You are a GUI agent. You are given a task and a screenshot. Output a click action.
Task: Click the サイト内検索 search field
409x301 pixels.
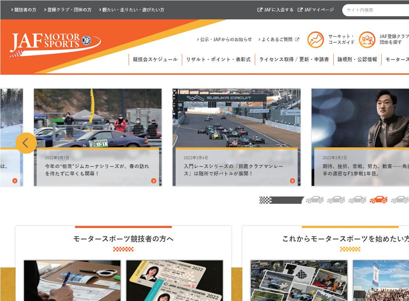[x=375, y=10]
